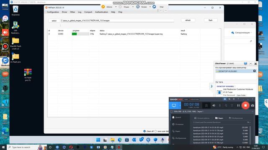Expand UltraViewer Actions dropdown arrow

point(116,7)
